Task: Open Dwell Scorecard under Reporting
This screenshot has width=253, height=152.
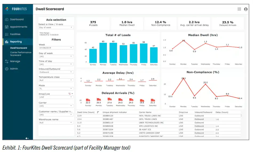Action: [x=19, y=48]
